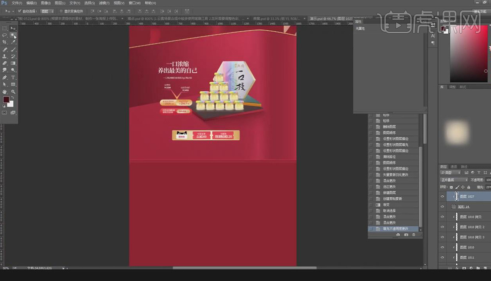
Task: Open Character panel icon in the dock
Action: click(433, 36)
